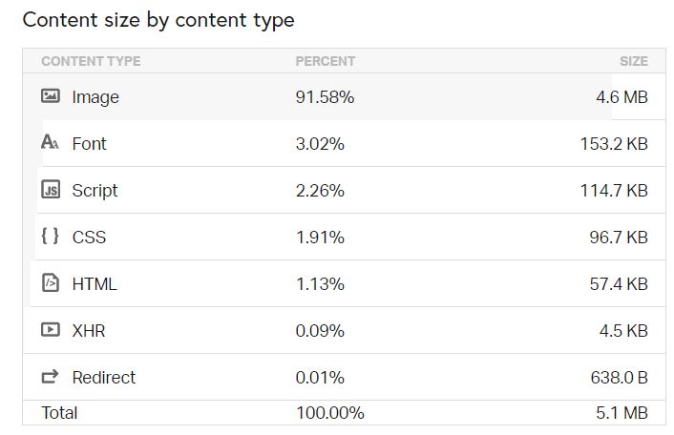This screenshot has width=674, height=435.
Task: Sort by the CONTENT TYPE column header
Action: (x=91, y=61)
